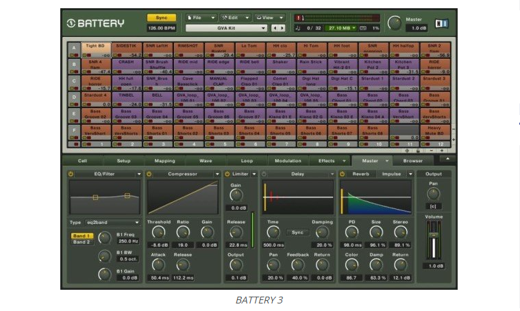
Task: Collapse the edit pane with up arrow
Action: [x=447, y=159]
